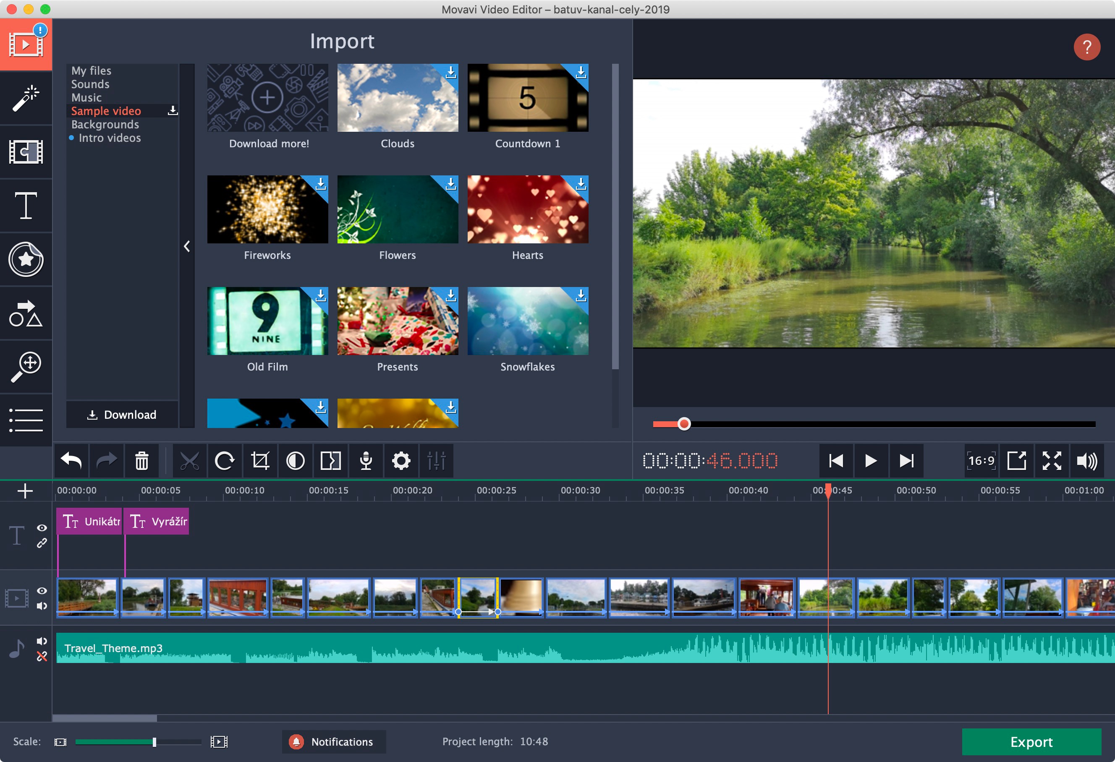The width and height of the screenshot is (1115, 762).
Task: Select the Rotation/flip tool icon
Action: [225, 461]
